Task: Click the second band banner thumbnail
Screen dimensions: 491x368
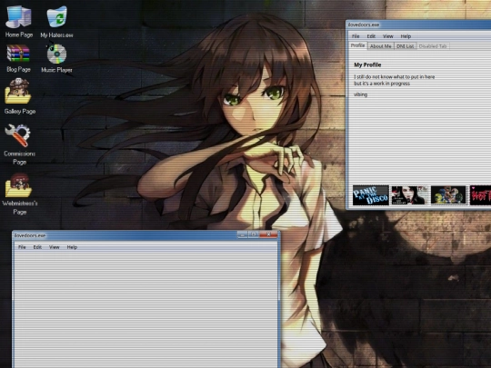Action: (x=409, y=195)
